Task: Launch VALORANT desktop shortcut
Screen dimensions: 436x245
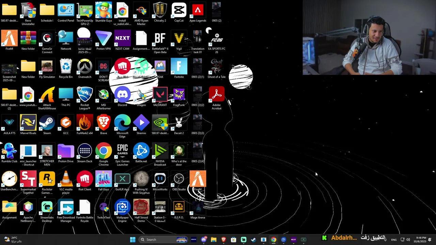Action: (x=160, y=97)
